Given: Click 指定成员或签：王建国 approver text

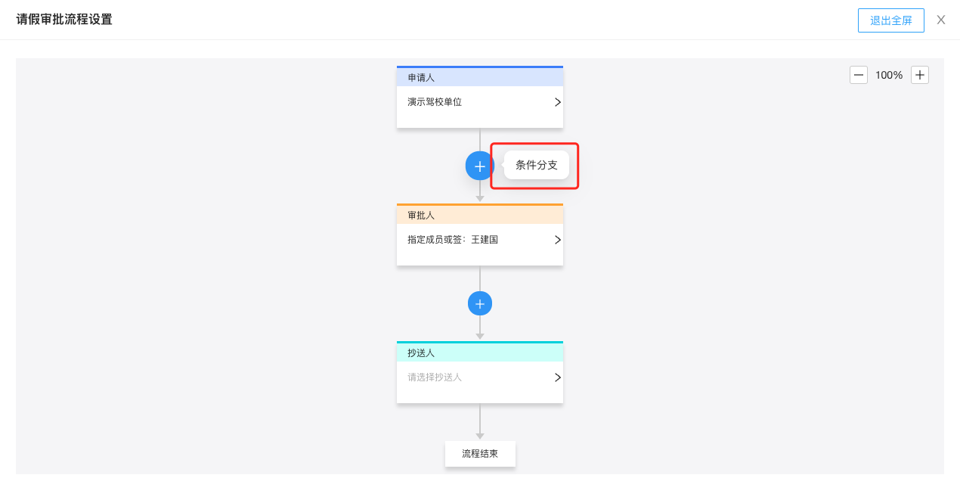Looking at the screenshot, I should pyautogui.click(x=453, y=240).
